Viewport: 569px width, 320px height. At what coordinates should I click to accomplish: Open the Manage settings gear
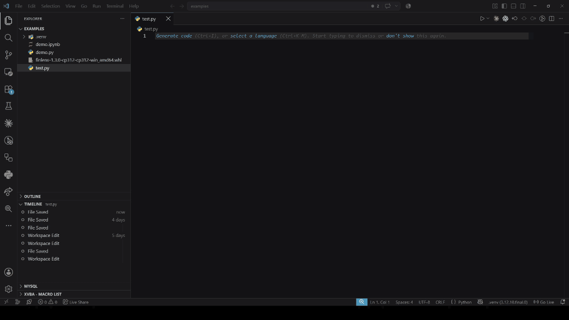(8, 289)
